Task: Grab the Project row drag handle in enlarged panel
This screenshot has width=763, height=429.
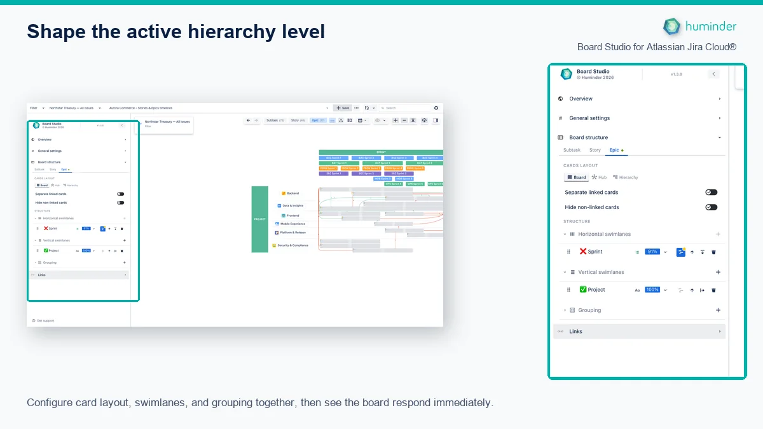Action: (x=568, y=290)
